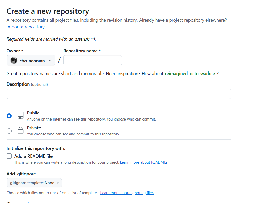253x203 pixels.
Task: Click the Repository name * label
Action: coord(82,51)
